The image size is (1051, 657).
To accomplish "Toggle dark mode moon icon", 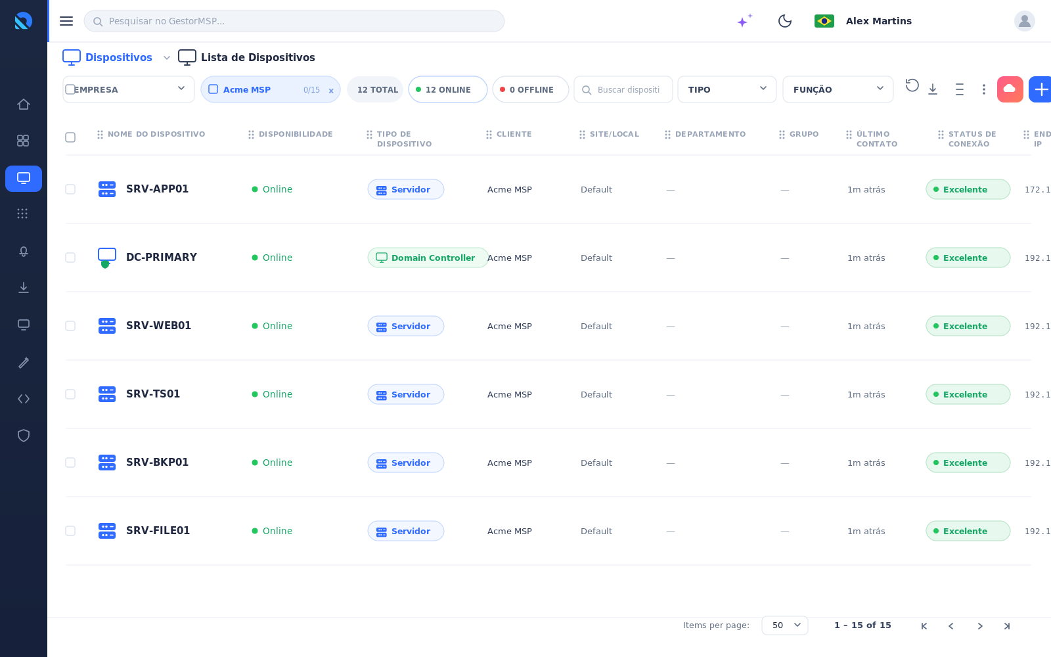I will click(785, 21).
